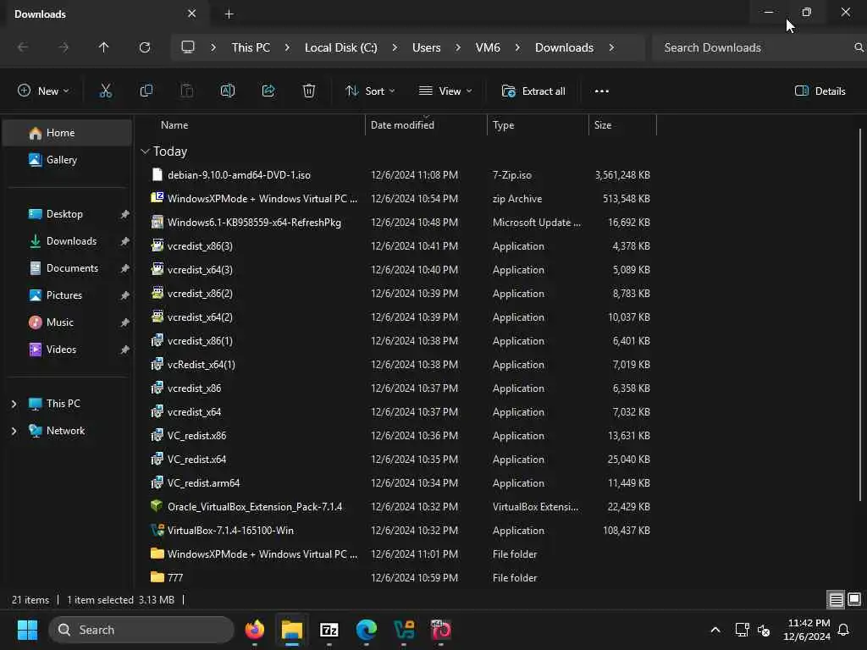The height and width of the screenshot is (650, 867).
Task: Click Users in the address bar
Action: [427, 47]
